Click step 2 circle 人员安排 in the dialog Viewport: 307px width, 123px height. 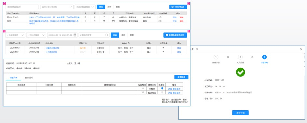(240, 57)
